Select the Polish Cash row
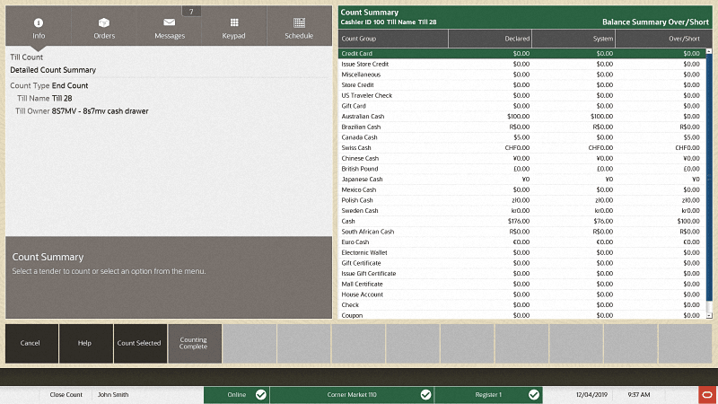Viewport: 718px width, 404px height. pos(522,200)
